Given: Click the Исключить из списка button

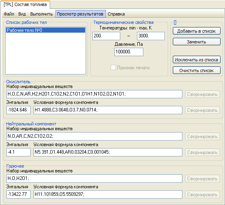Looking at the screenshot, I should 197,60.
